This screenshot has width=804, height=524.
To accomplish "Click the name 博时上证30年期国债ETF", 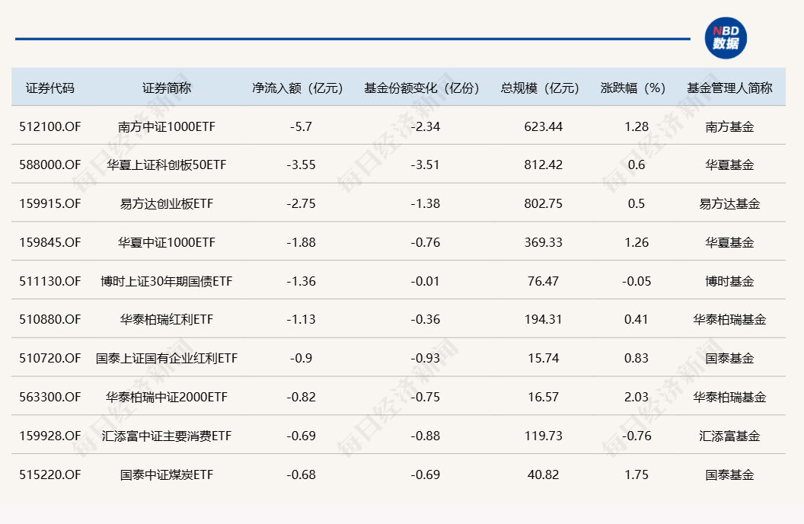I will (x=167, y=281).
